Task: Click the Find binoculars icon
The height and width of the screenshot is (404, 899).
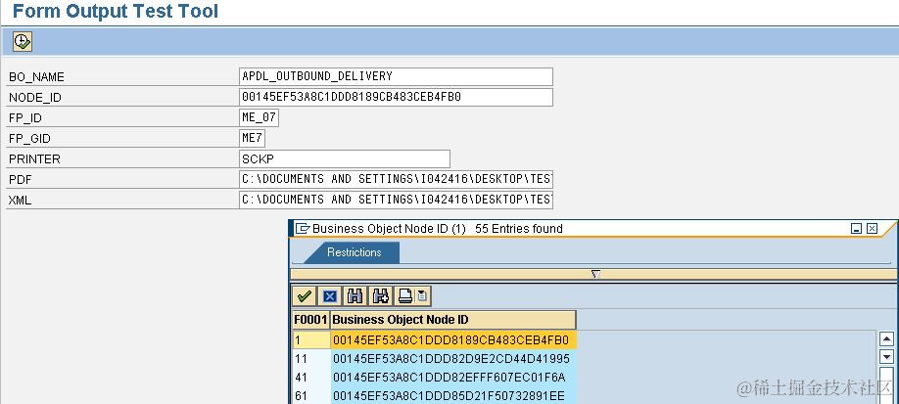Action: [x=355, y=296]
